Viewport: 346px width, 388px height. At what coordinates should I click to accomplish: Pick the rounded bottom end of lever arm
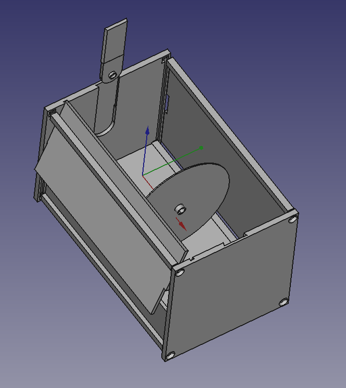coord(105,129)
